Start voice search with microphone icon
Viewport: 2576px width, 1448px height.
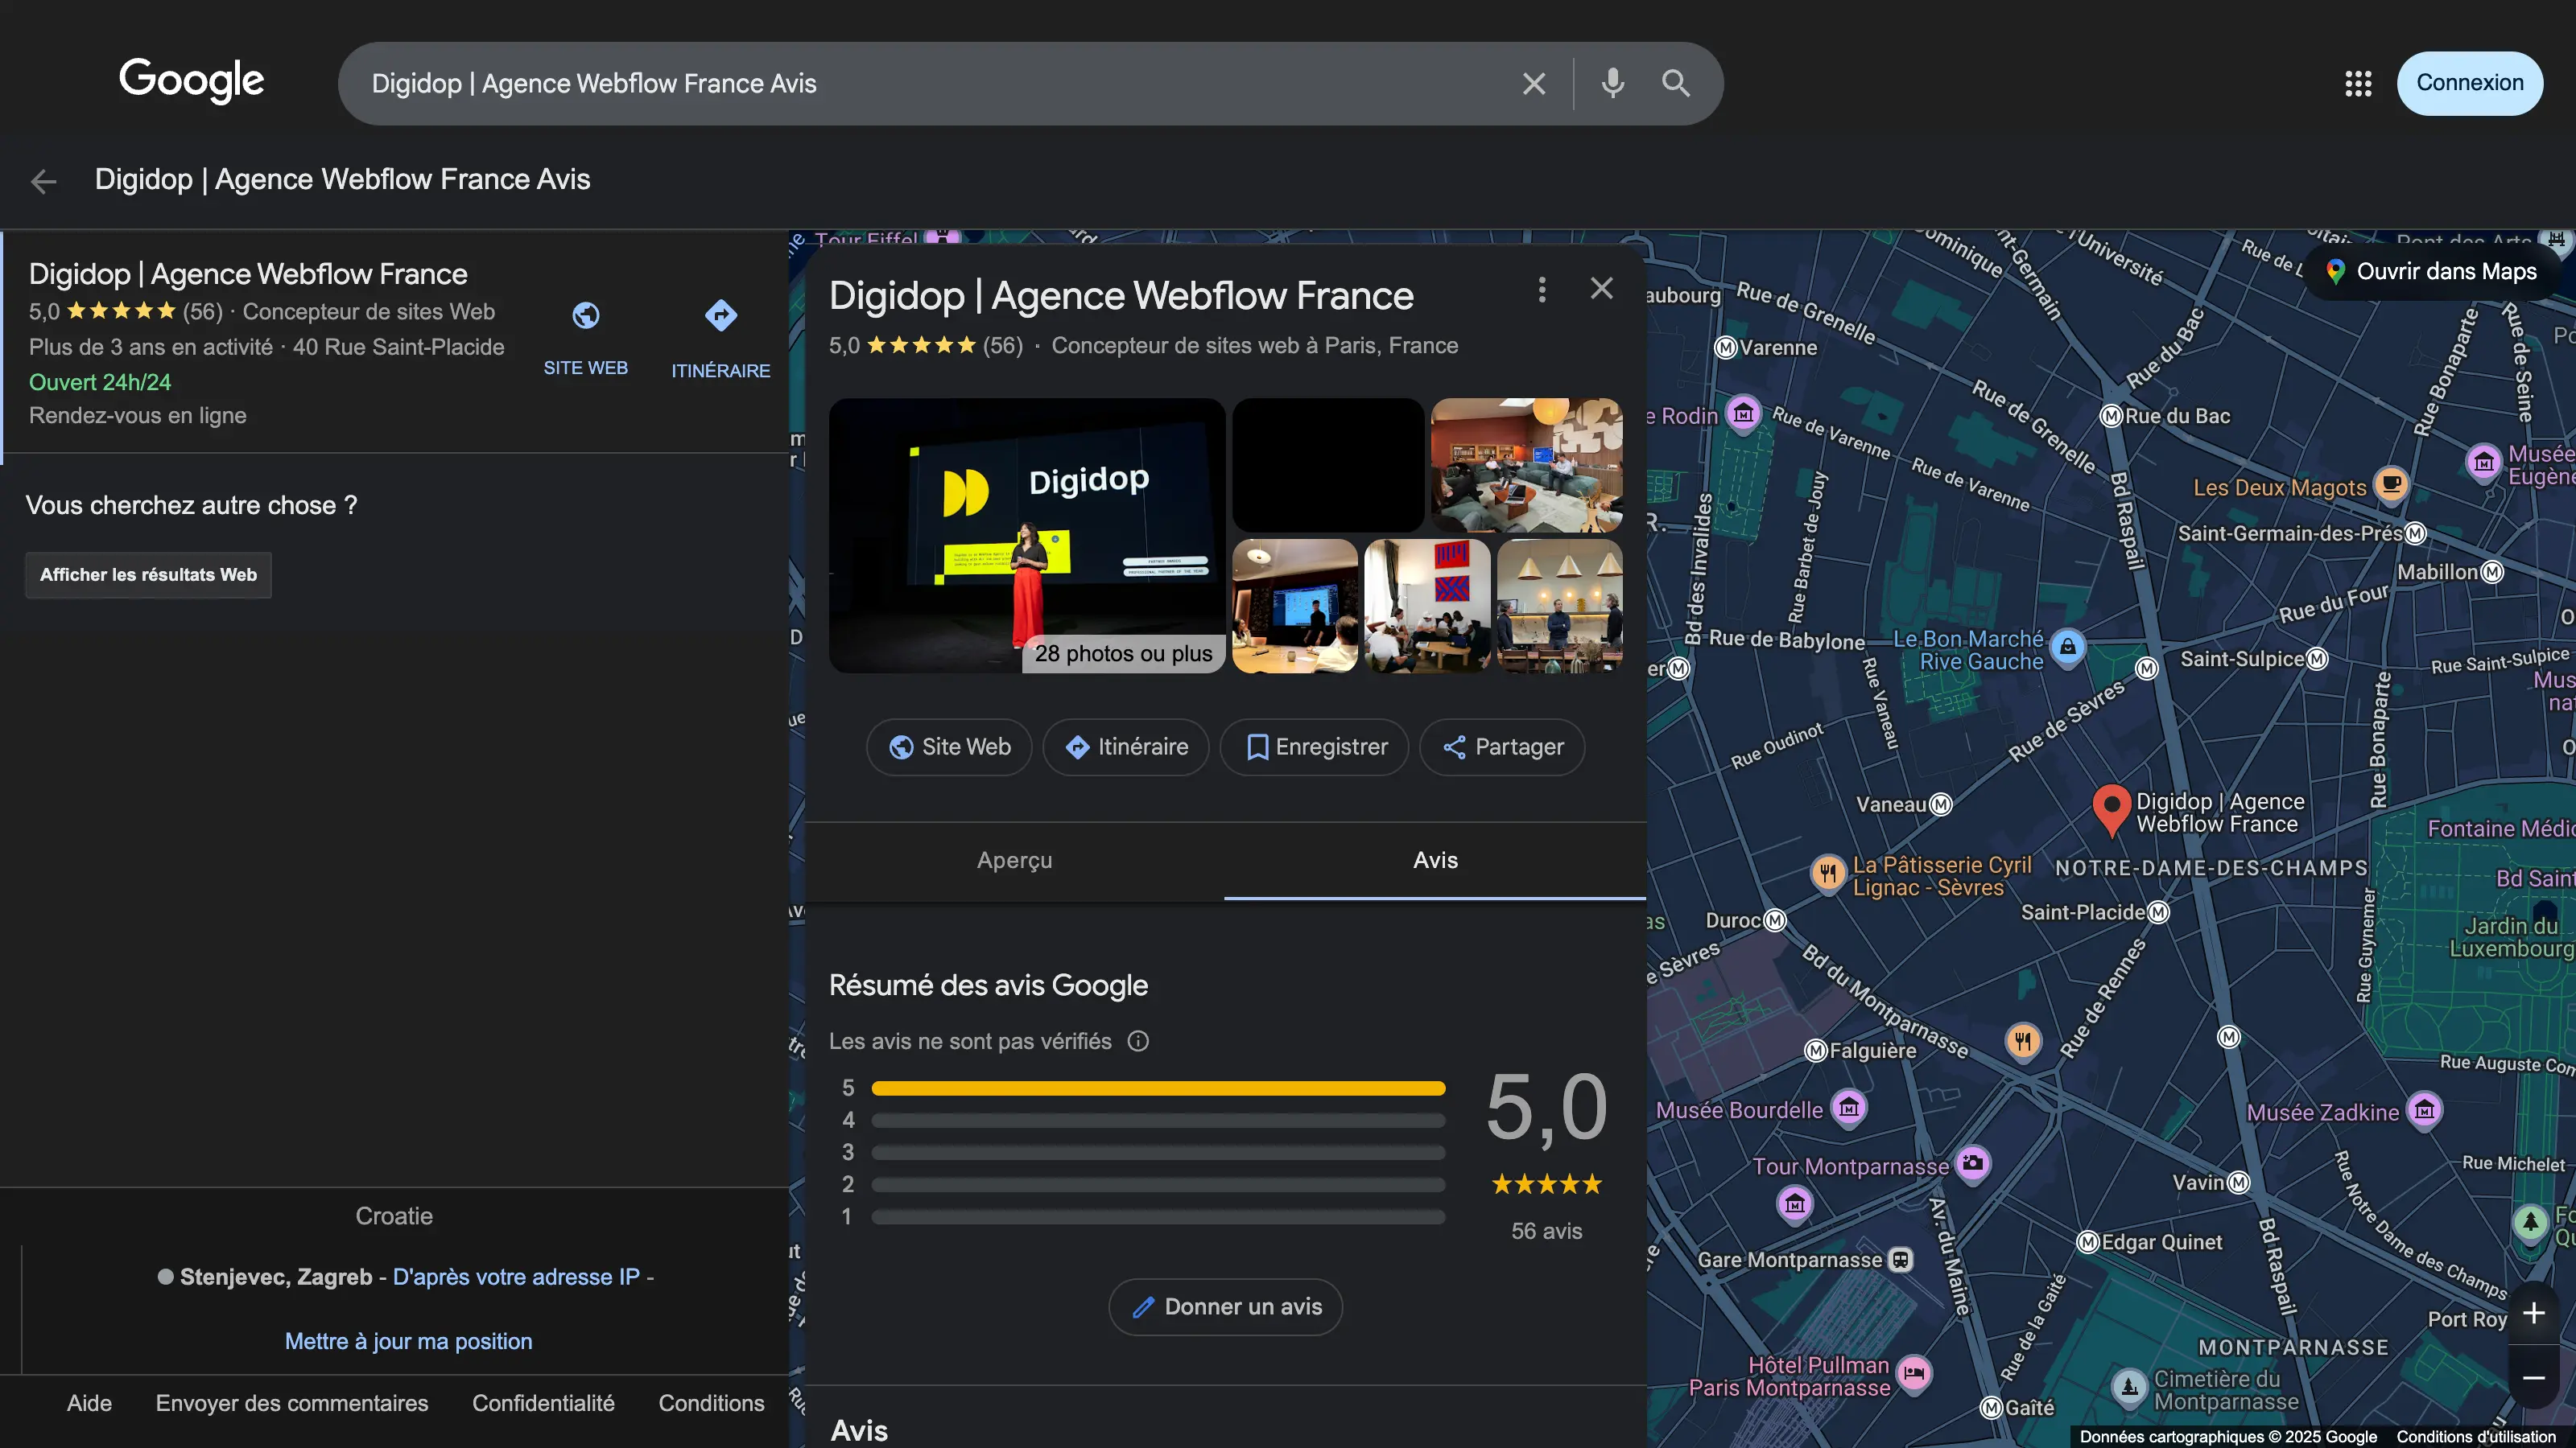pyautogui.click(x=1612, y=84)
